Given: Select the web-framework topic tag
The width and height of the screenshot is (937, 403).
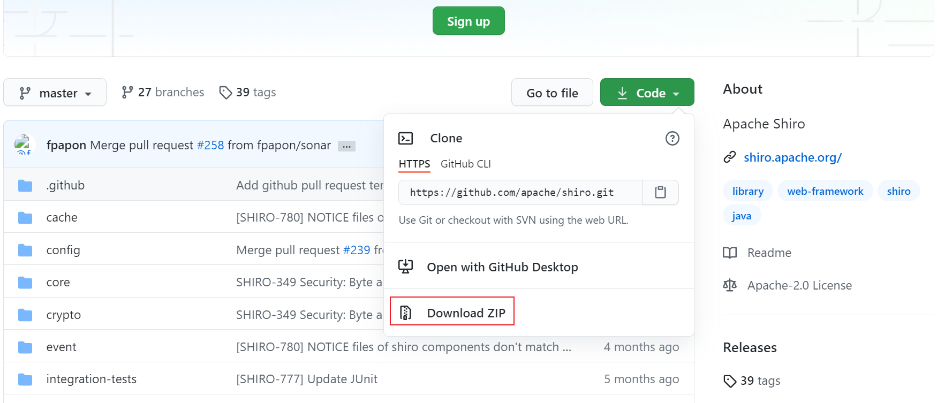Looking at the screenshot, I should pyautogui.click(x=825, y=191).
